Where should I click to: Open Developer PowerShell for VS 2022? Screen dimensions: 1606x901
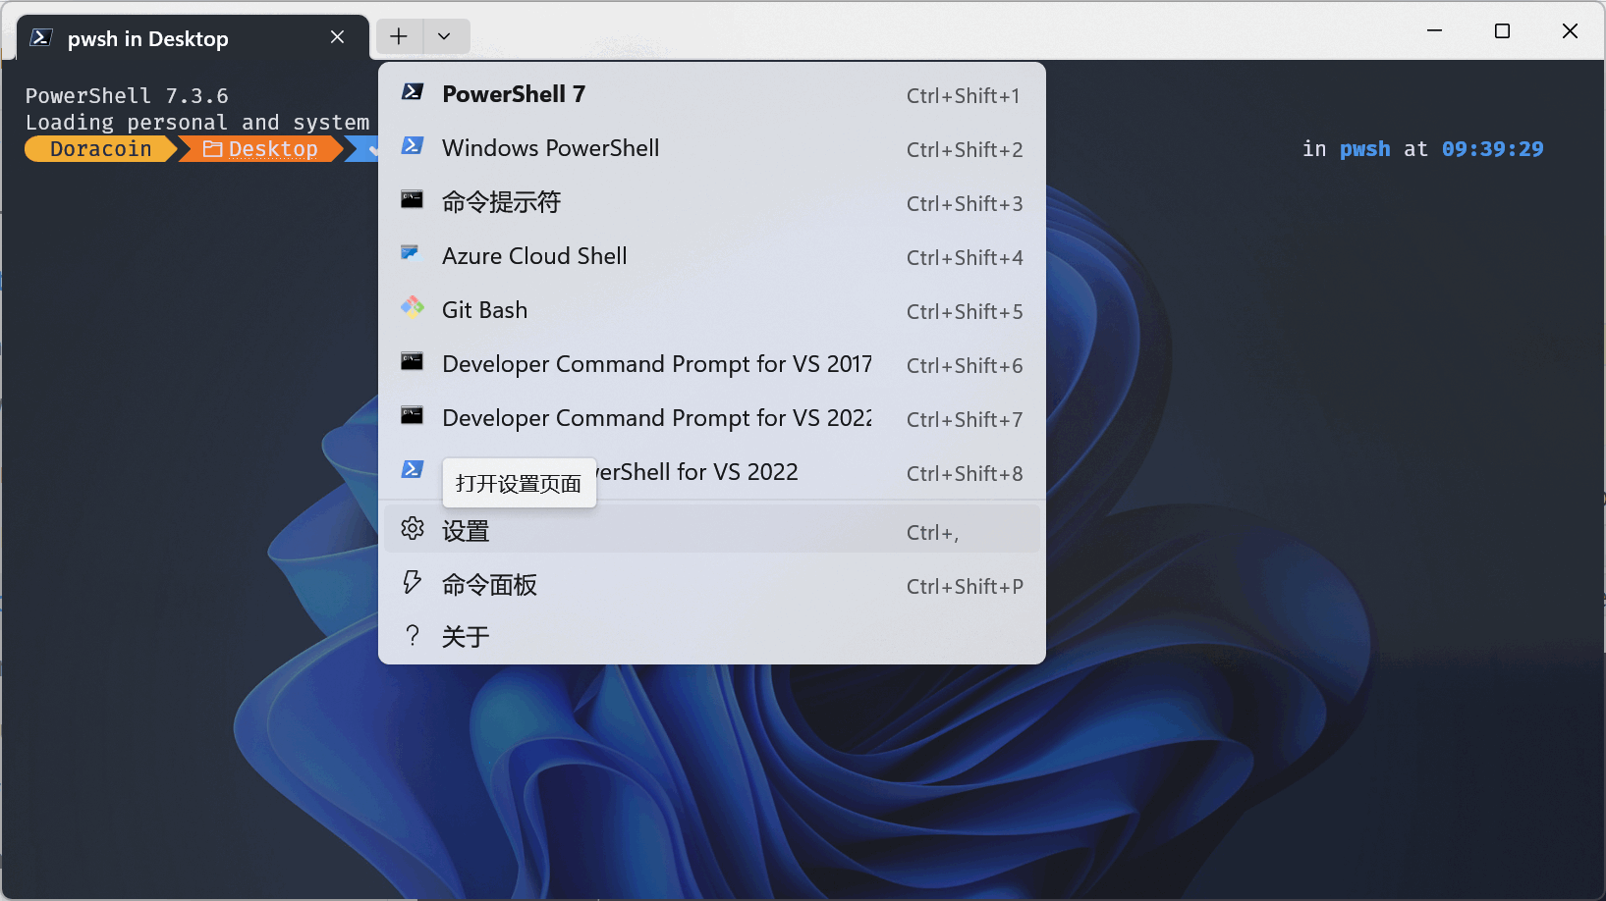click(711, 472)
